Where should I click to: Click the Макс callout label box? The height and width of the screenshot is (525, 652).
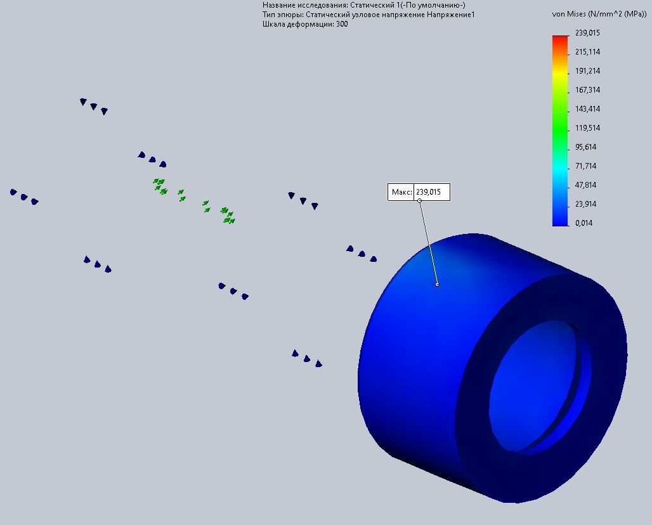click(x=401, y=193)
